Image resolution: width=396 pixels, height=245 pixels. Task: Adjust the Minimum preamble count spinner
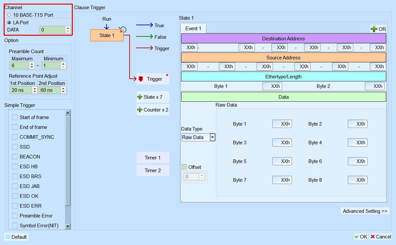tap(63, 66)
